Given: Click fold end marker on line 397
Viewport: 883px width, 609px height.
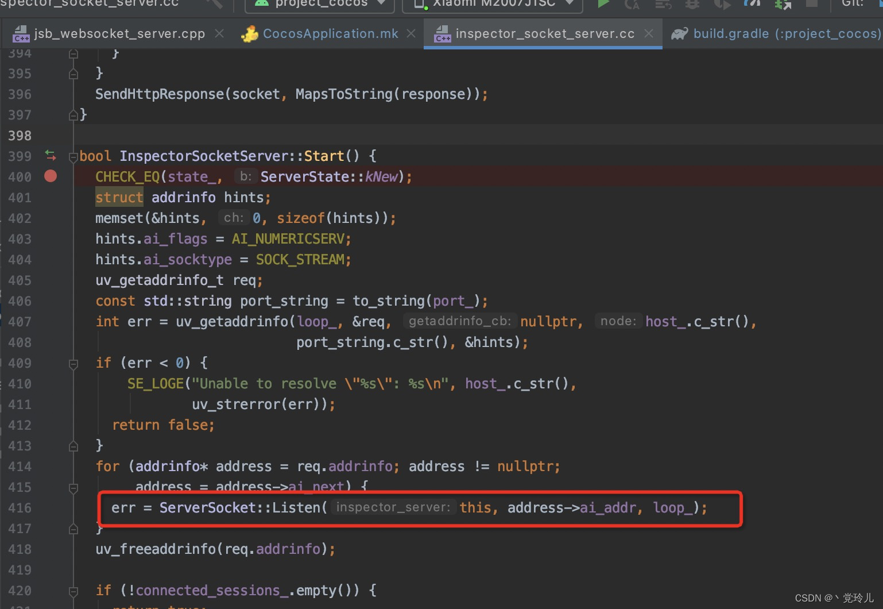Looking at the screenshot, I should point(73,115).
